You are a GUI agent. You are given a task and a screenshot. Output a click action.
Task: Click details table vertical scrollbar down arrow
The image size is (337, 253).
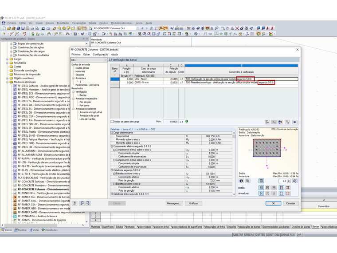tap(234, 194)
